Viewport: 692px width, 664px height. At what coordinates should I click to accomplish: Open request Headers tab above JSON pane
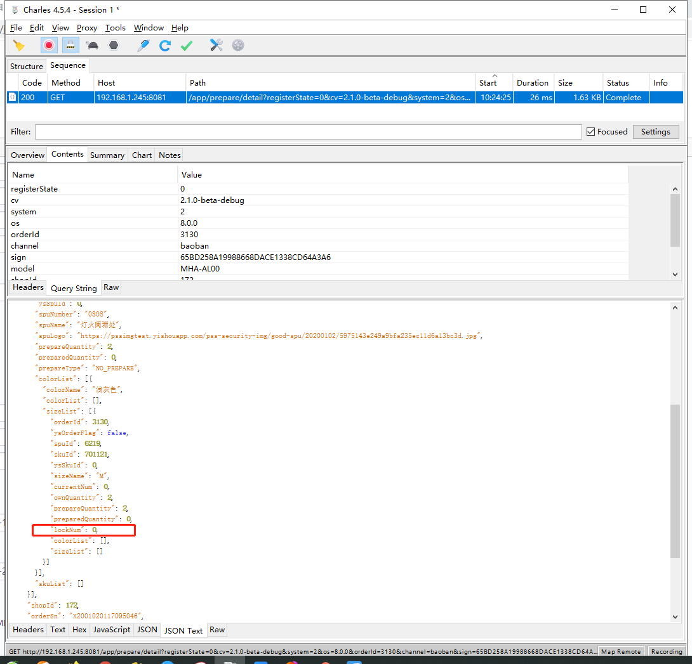pyautogui.click(x=28, y=287)
